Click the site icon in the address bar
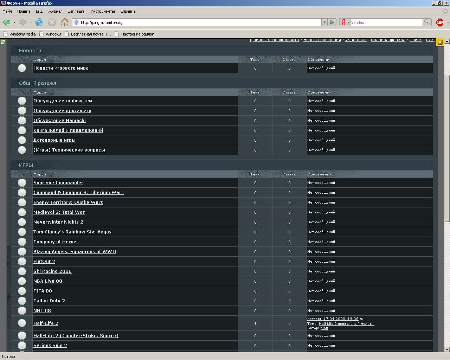The height and width of the screenshot is (360, 450). (76, 22)
